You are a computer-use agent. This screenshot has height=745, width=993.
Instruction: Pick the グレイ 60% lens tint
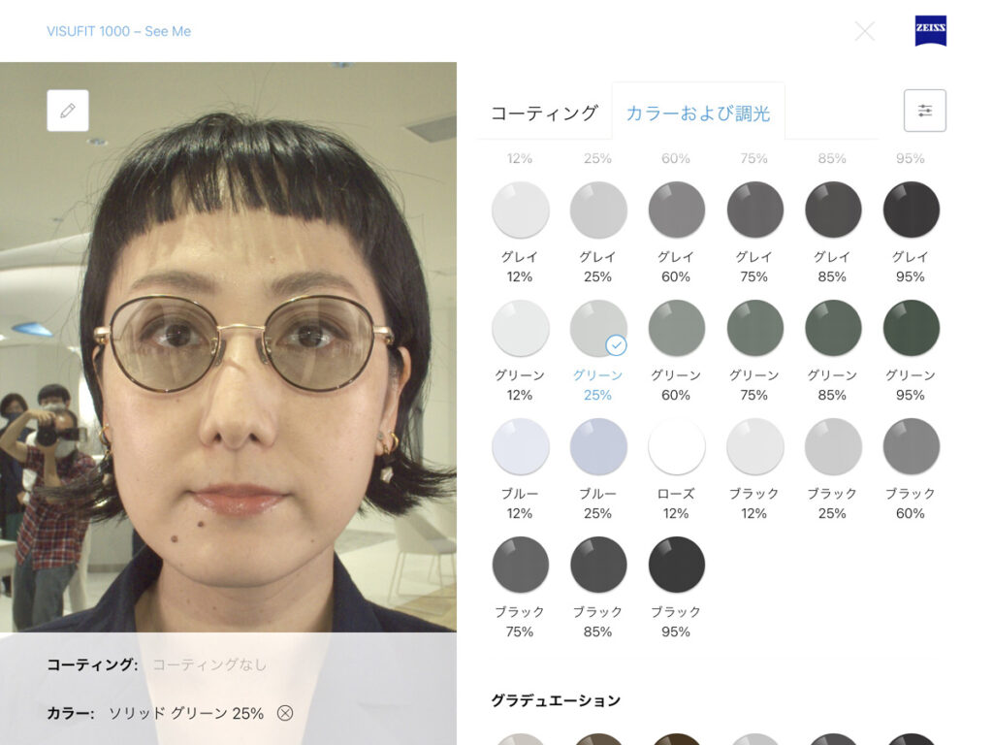click(676, 210)
